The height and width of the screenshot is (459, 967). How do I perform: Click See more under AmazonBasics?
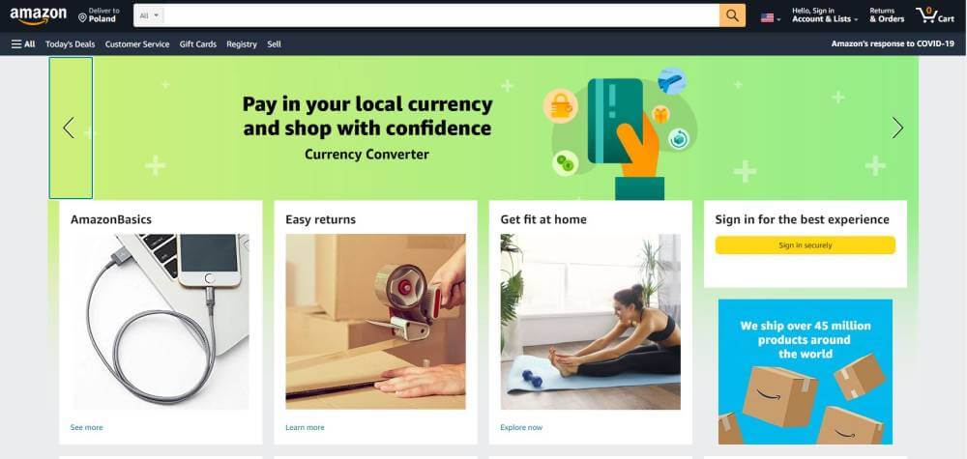pyautogui.click(x=86, y=427)
